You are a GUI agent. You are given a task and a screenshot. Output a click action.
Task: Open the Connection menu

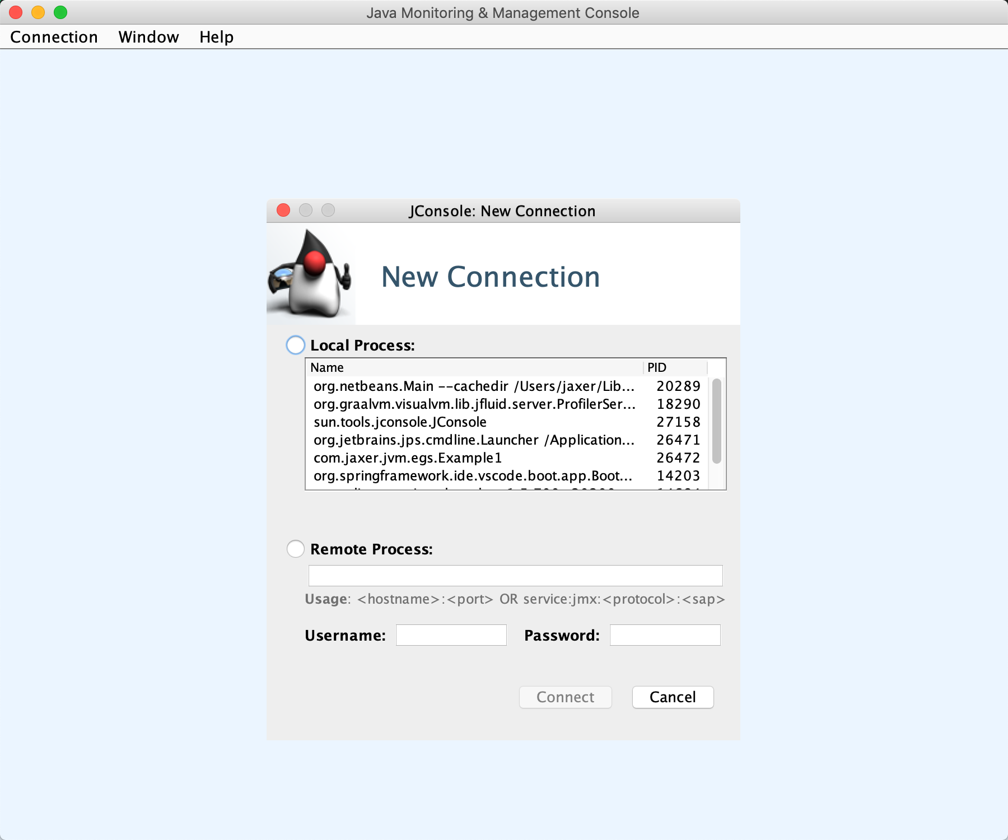pyautogui.click(x=54, y=37)
